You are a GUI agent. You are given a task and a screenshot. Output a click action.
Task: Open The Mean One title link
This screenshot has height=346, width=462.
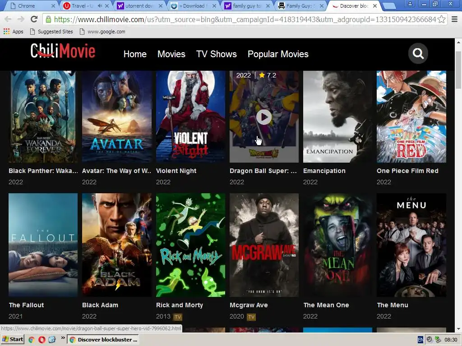(x=326, y=305)
